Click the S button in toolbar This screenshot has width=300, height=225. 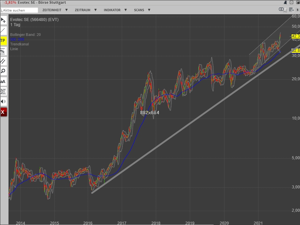298,9
